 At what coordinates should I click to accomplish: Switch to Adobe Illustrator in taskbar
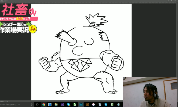click(x=87, y=104)
